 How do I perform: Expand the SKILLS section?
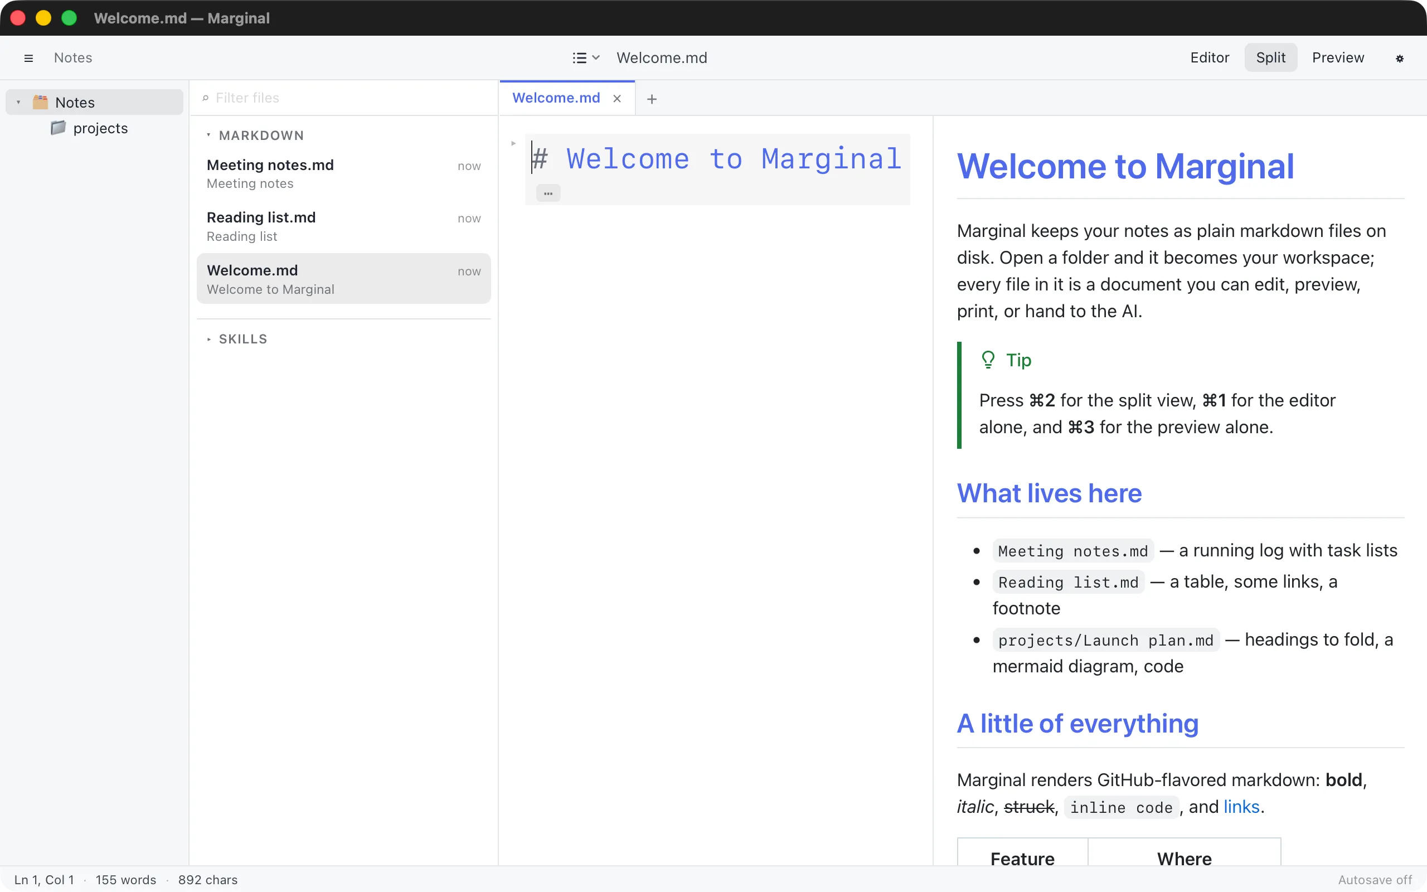pyautogui.click(x=208, y=339)
